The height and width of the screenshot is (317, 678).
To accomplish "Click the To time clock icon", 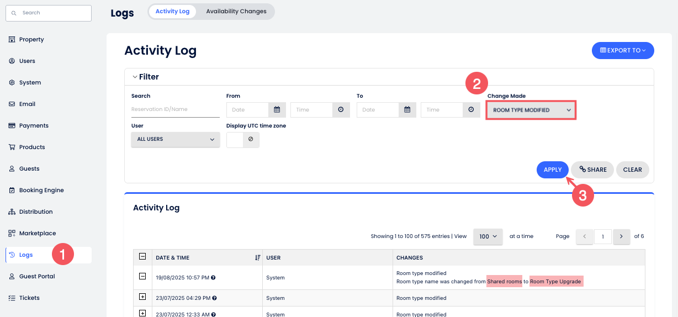I will 471,110.
